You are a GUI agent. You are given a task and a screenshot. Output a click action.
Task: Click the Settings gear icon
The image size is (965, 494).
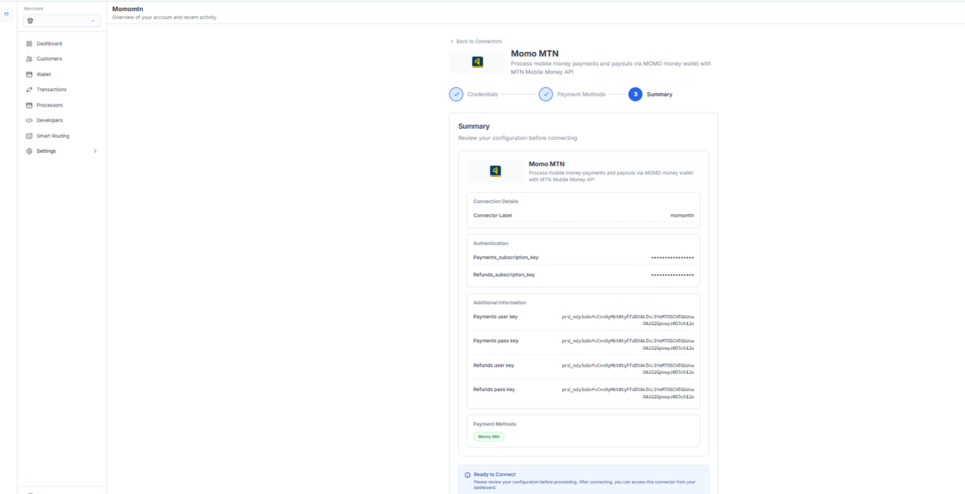(x=29, y=151)
